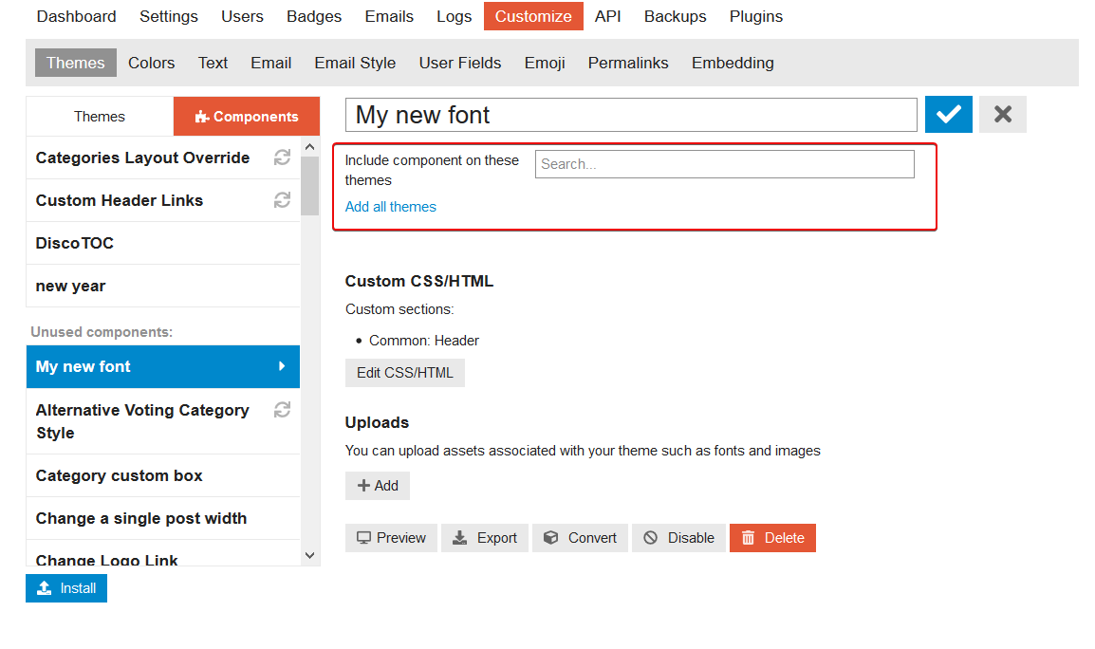Screen dimensions: 1095x649
Task: Open the API admin tab
Action: pos(607,16)
